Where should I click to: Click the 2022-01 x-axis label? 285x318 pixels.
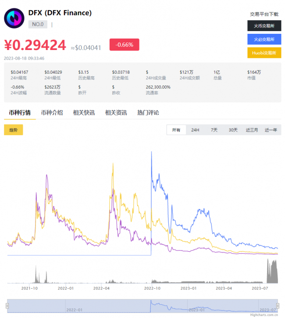tap(66, 288)
